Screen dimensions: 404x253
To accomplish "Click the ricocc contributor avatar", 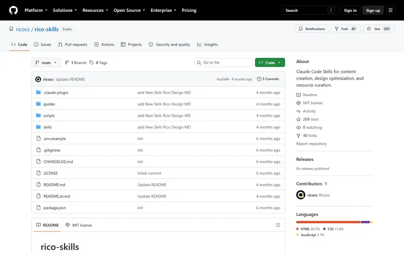I will (300, 195).
